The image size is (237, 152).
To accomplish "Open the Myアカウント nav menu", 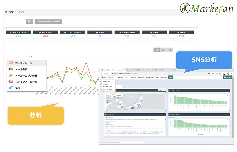I will pyautogui.click(x=164, y=77).
